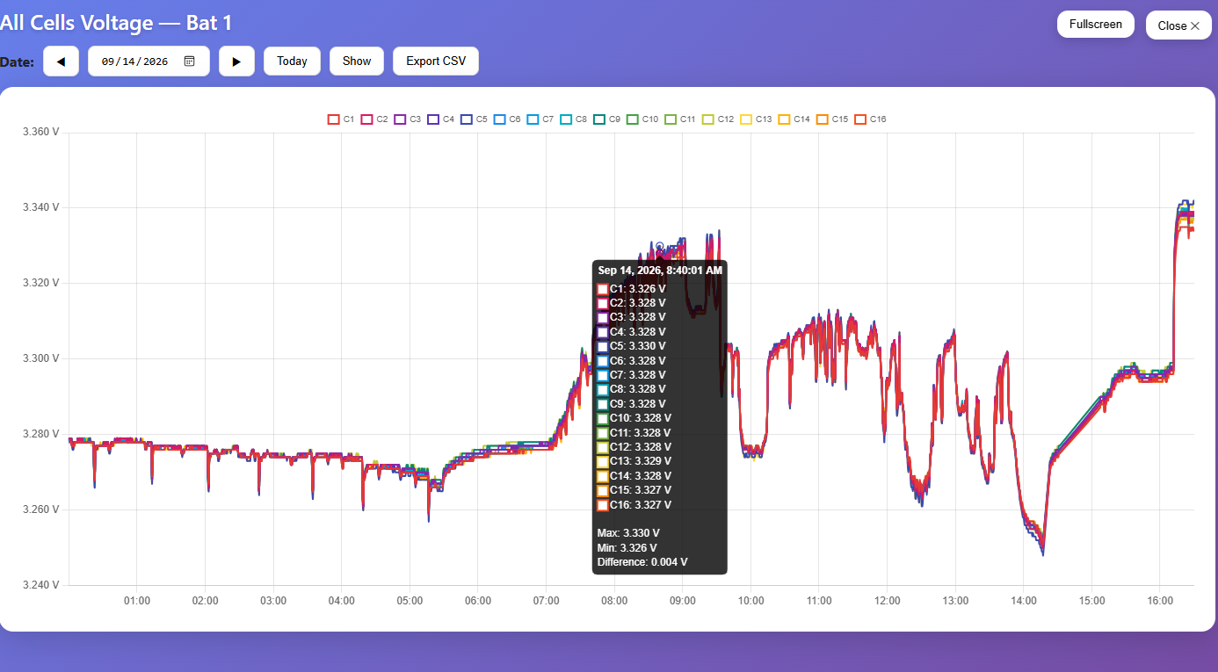Go to previous day with left arrow
1218x672 pixels.
[x=61, y=61]
